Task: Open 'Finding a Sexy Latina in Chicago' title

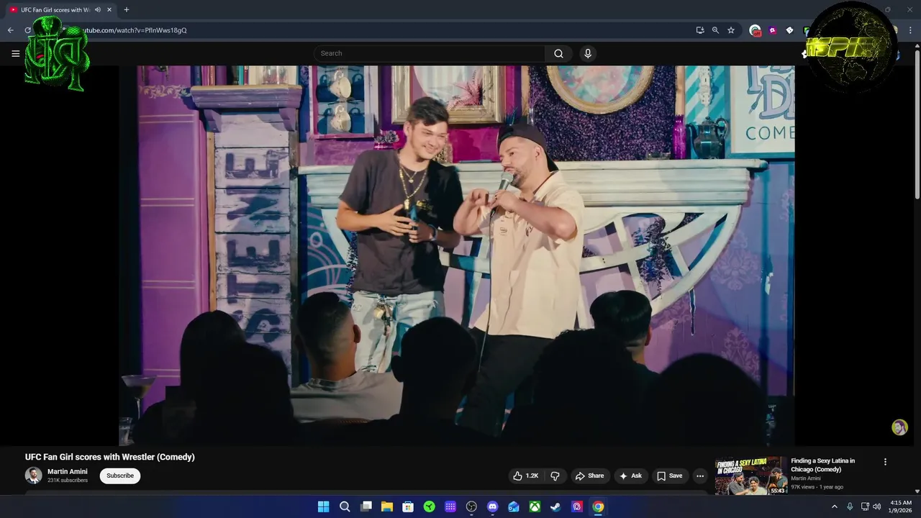Action: [x=823, y=465]
